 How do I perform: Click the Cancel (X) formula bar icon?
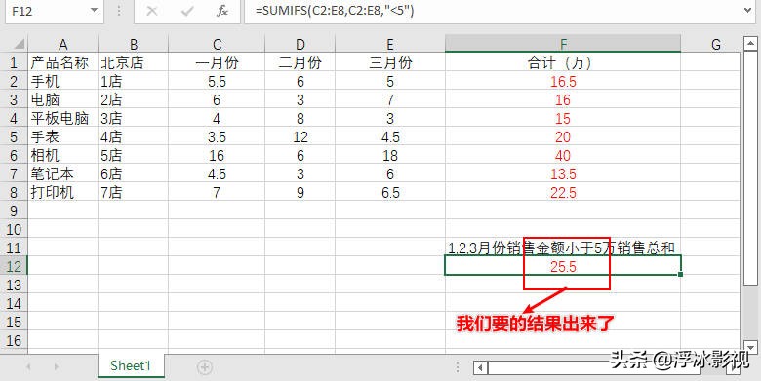(152, 11)
